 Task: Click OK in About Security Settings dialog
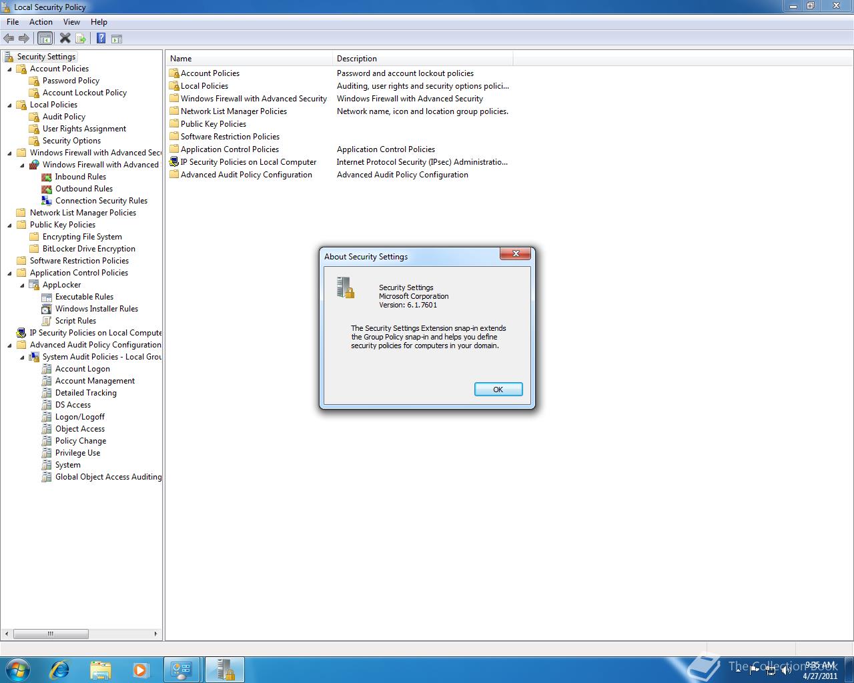coord(498,390)
